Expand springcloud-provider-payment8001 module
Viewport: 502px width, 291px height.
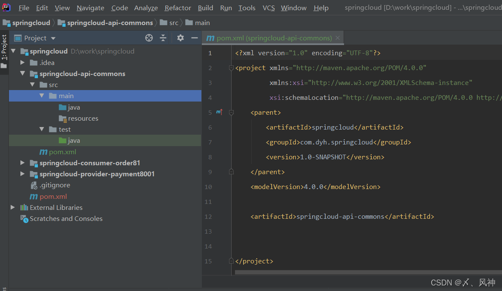[23, 174]
